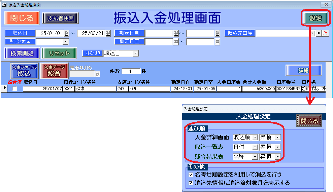The height and width of the screenshot is (192, 333).
Task: Expand the 照合状況 dropdown
Action: click(65, 42)
